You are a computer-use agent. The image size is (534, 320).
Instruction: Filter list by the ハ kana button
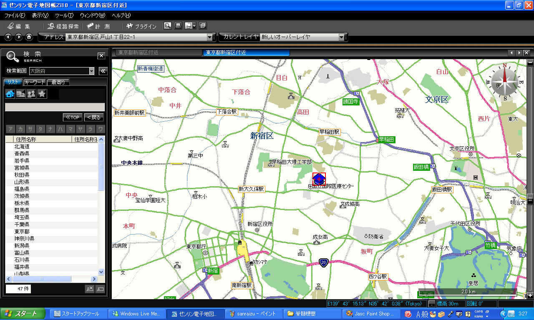pyautogui.click(x=60, y=129)
